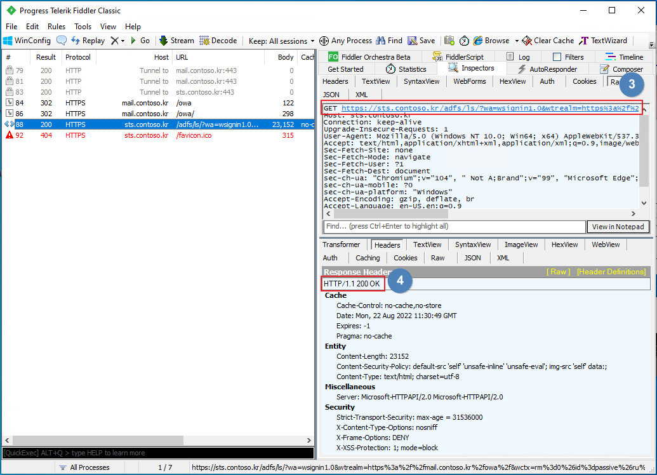Image resolution: width=657 pixels, height=475 pixels.
Task: Open the Help menu
Action: 133,27
